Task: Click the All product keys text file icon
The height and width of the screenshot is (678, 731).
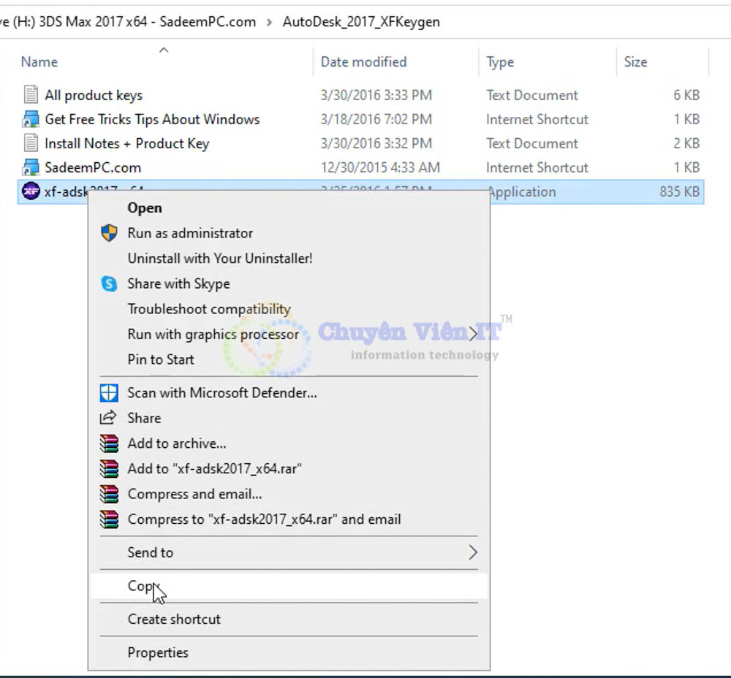Action: click(31, 94)
